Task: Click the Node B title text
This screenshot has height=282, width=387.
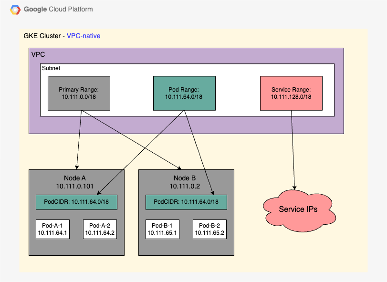Action: click(185, 178)
